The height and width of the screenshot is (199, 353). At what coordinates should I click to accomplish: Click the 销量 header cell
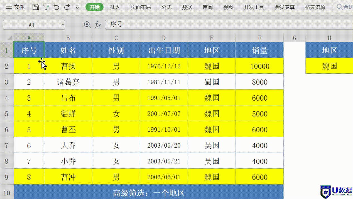click(x=260, y=50)
